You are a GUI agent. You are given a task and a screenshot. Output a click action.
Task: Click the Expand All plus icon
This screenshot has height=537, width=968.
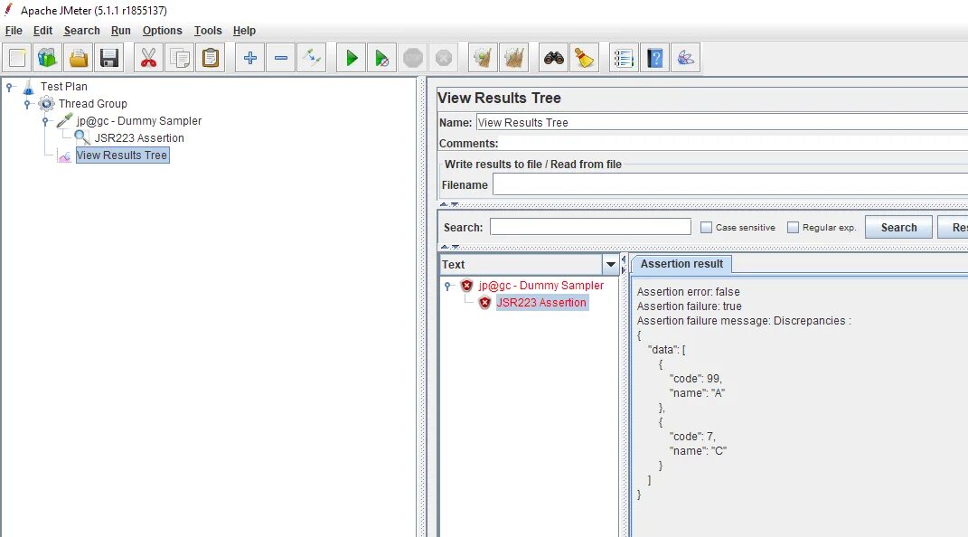250,58
